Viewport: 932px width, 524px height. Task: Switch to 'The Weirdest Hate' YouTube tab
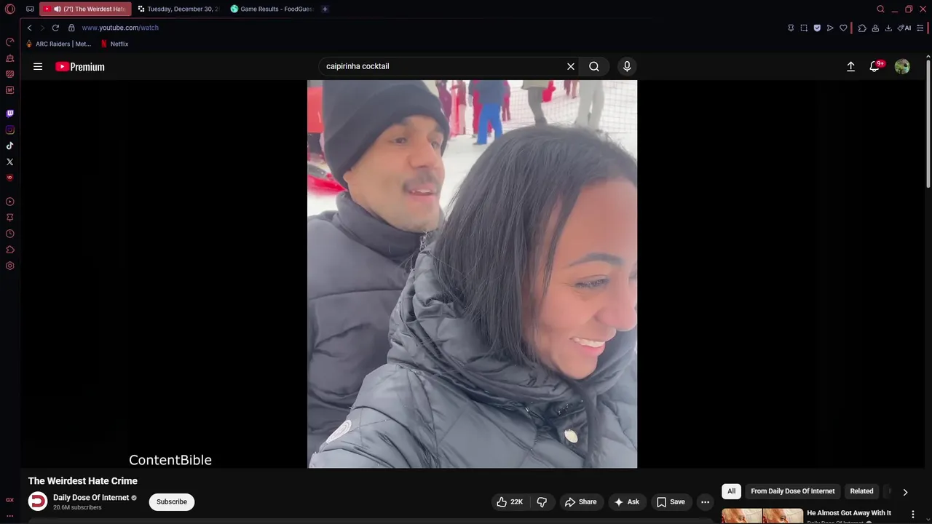click(x=86, y=9)
